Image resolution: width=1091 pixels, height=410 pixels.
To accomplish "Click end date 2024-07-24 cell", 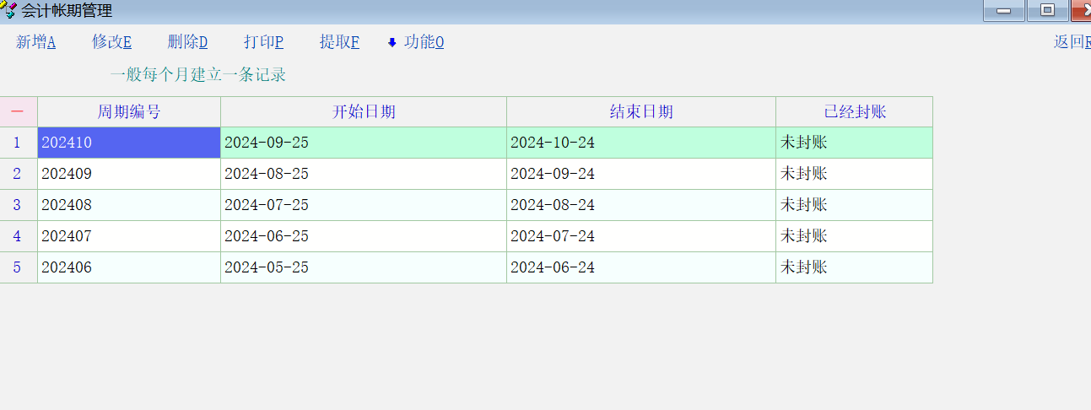I will coord(641,236).
